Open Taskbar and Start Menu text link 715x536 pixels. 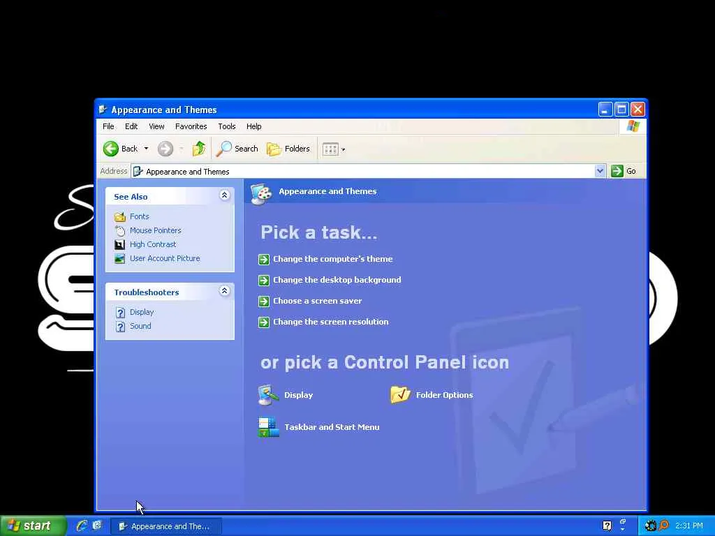[x=332, y=427]
